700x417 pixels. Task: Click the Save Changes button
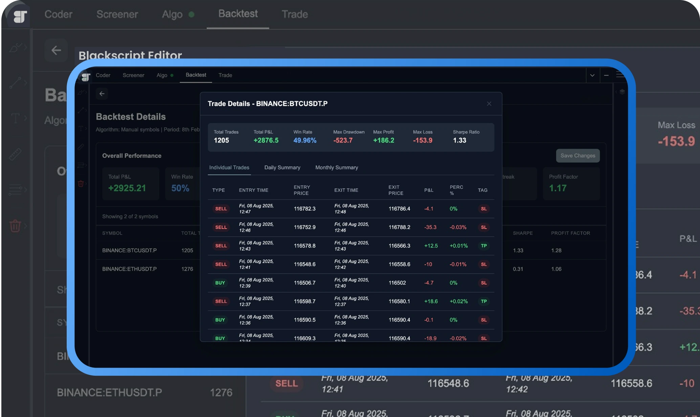(x=577, y=156)
